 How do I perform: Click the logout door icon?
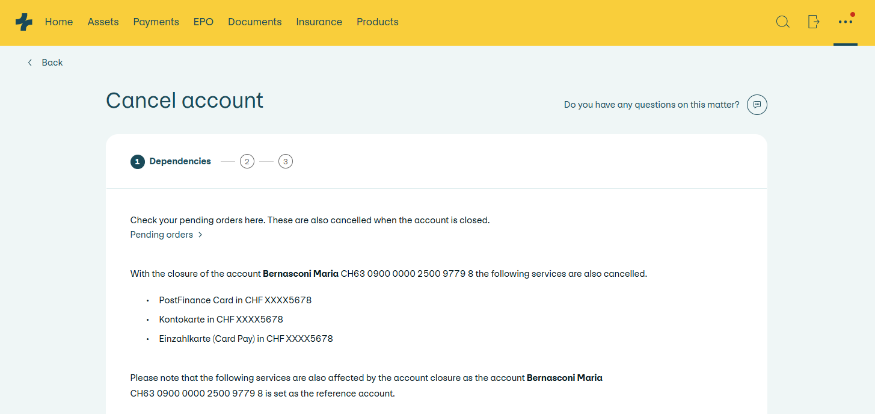tap(814, 22)
